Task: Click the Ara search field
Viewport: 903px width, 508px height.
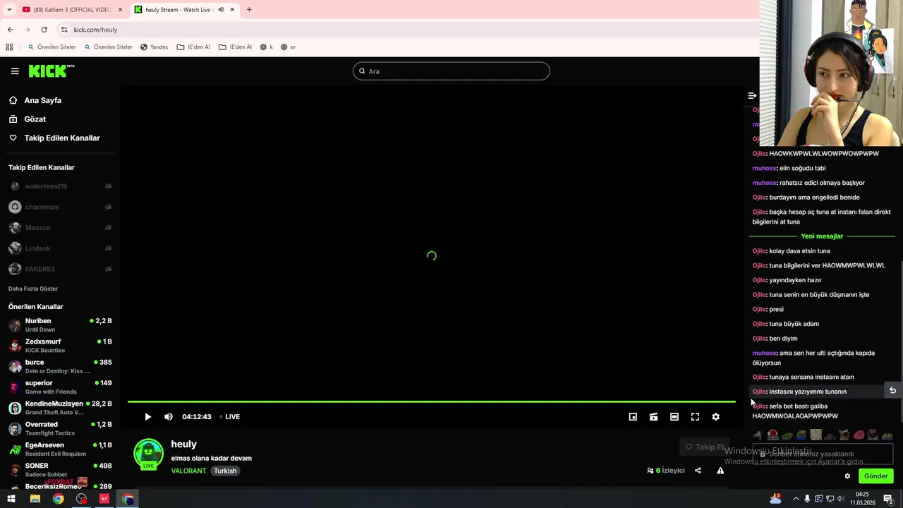Action: (451, 71)
